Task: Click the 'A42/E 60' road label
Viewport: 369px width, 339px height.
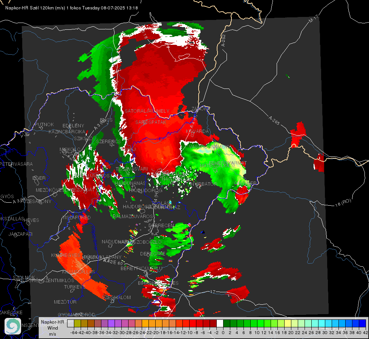Action: click(113, 262)
